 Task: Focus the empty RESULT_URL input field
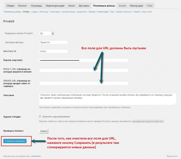[84, 70]
